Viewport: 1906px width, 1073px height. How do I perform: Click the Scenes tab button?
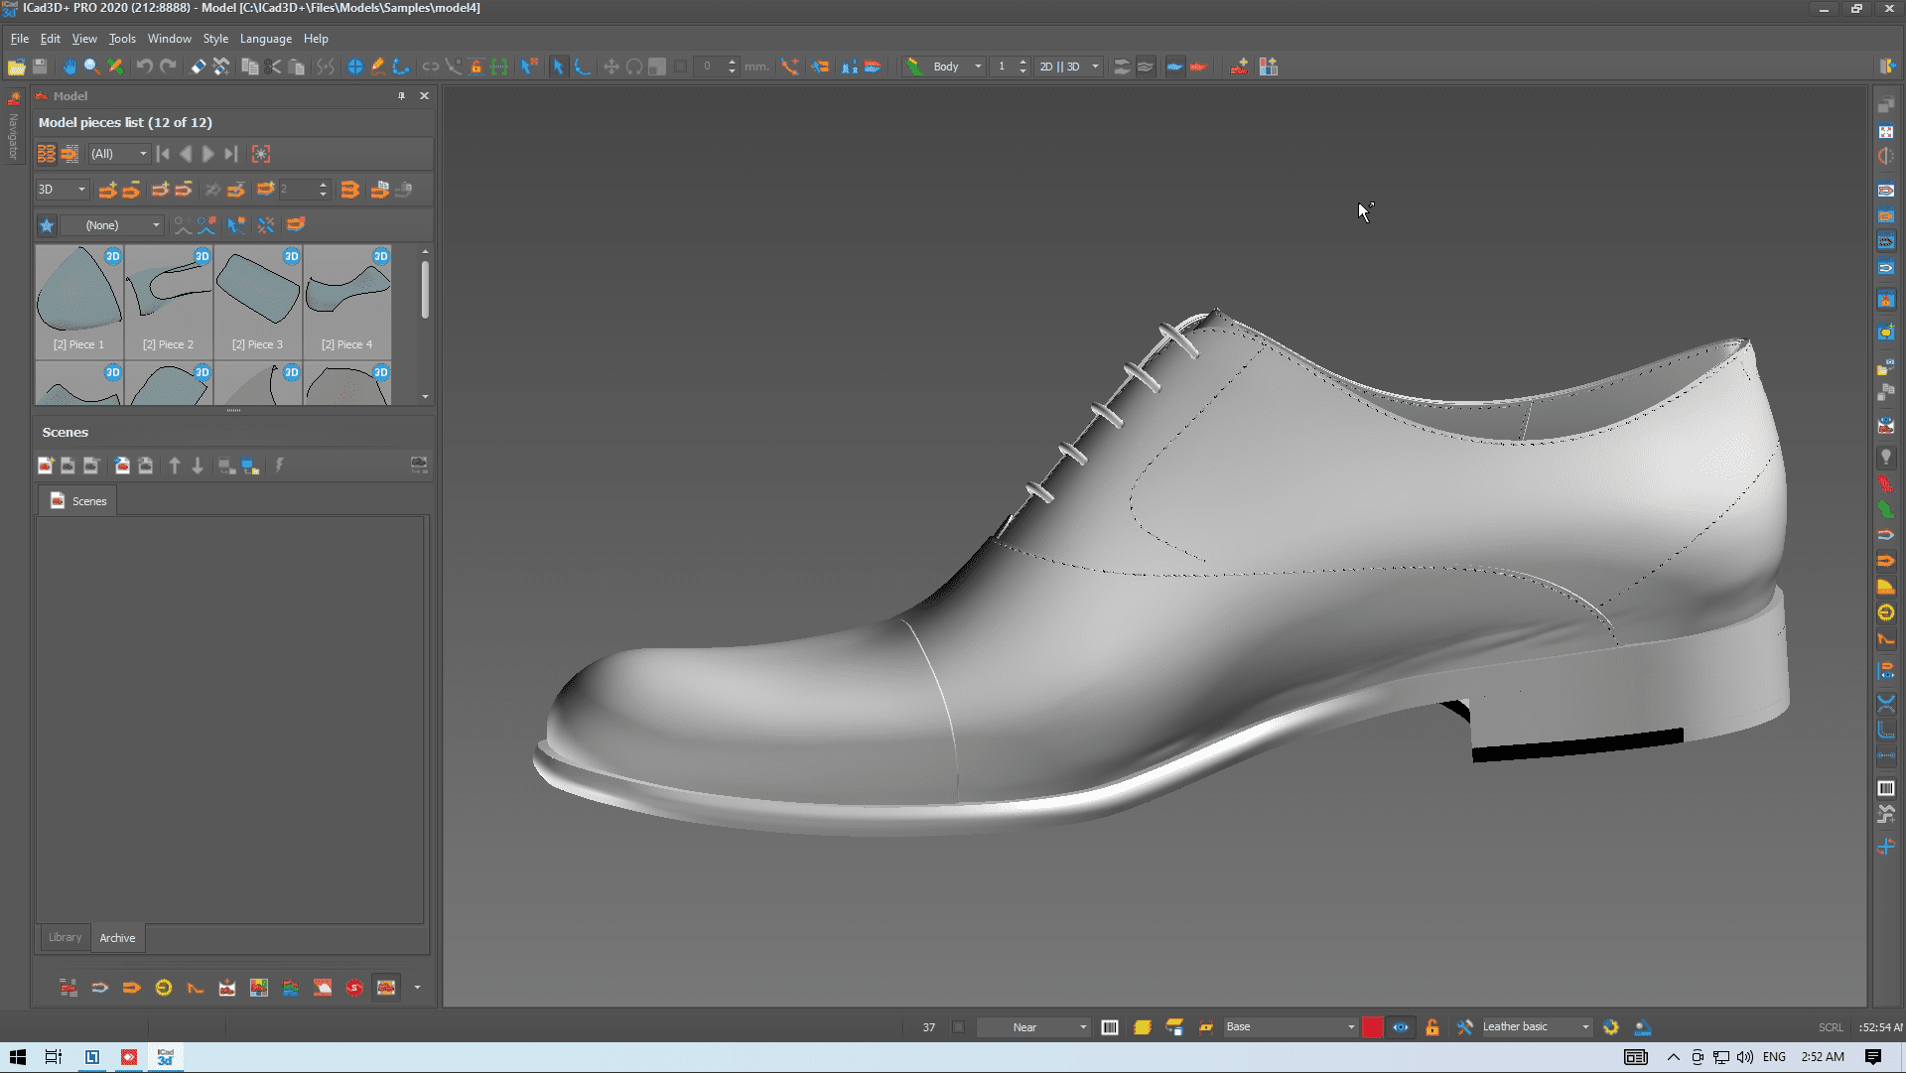pyautogui.click(x=78, y=501)
